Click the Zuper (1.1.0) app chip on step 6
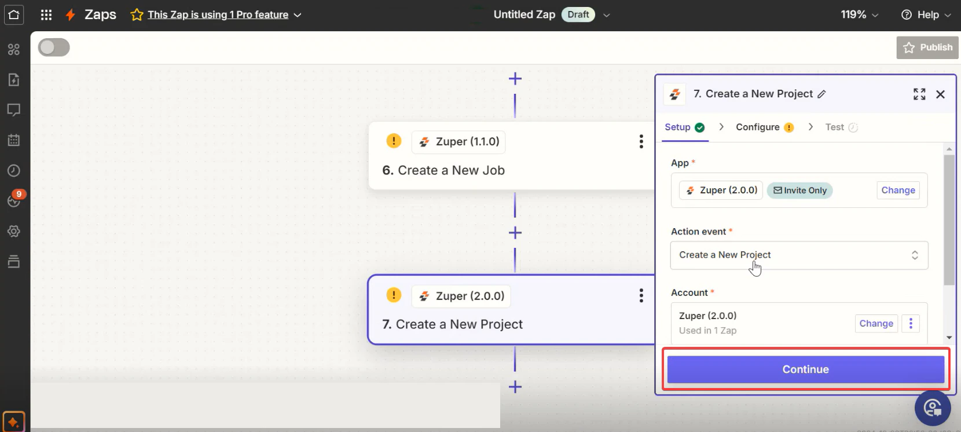 coord(459,142)
